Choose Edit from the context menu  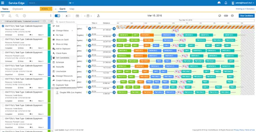(64, 26)
